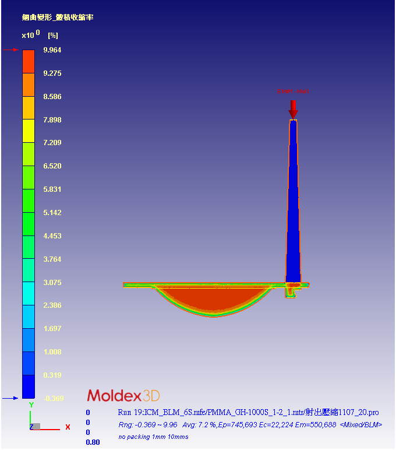
Task: Click the red X axis label
Action: [68, 427]
